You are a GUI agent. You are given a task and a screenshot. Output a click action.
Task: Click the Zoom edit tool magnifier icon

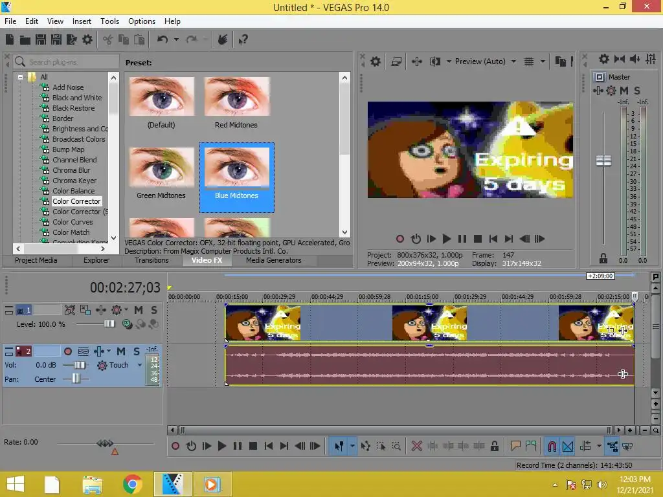(x=396, y=447)
